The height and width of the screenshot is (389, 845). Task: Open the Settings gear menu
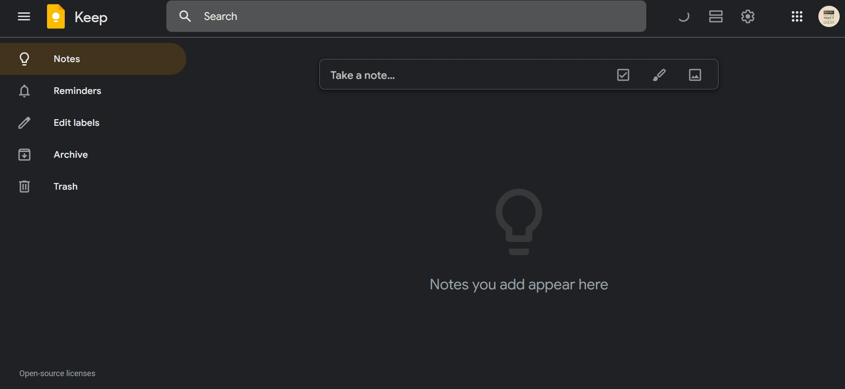tap(748, 16)
